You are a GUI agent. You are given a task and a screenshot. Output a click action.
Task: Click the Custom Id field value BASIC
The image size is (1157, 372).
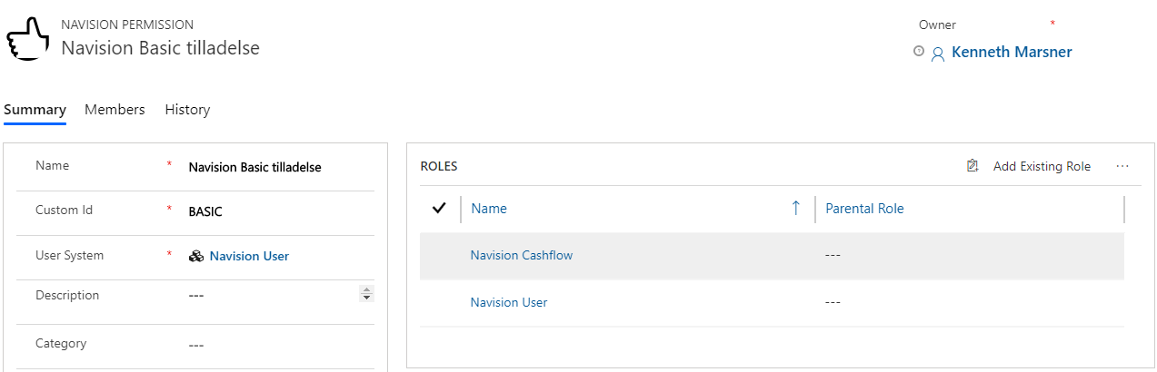point(205,211)
